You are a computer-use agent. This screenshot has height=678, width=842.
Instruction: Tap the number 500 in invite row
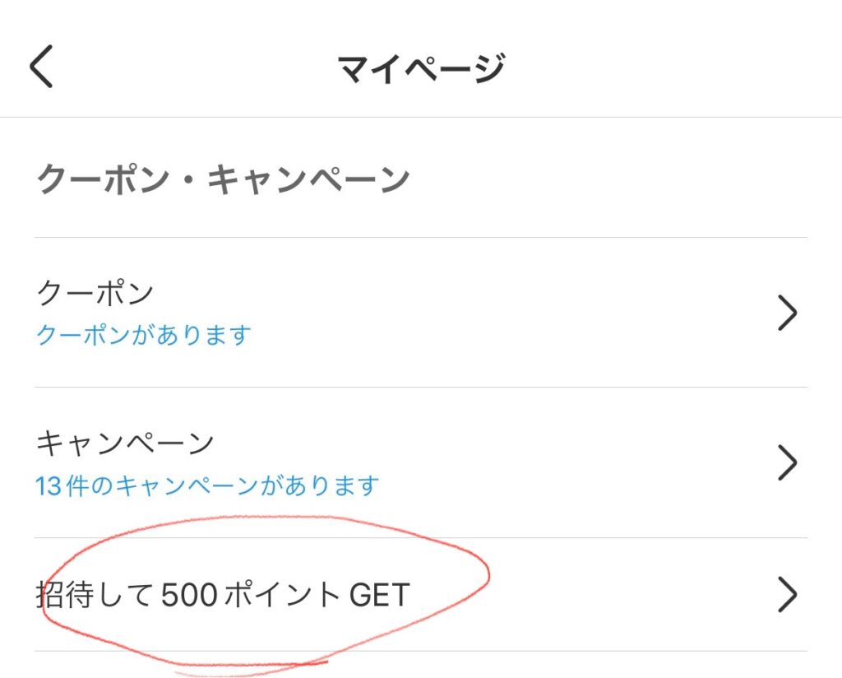pyautogui.click(x=190, y=595)
